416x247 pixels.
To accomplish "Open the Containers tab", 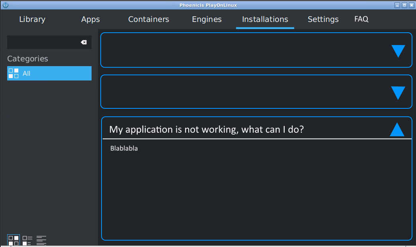I will click(x=148, y=19).
